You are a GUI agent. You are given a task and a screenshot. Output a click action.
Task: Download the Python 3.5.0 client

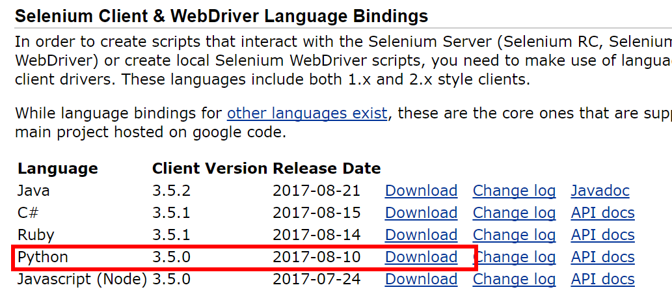click(421, 257)
